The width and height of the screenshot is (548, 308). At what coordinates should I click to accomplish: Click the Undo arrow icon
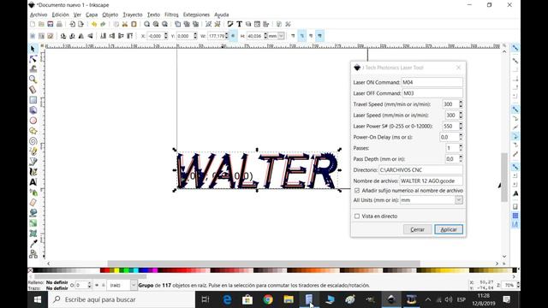point(93,24)
